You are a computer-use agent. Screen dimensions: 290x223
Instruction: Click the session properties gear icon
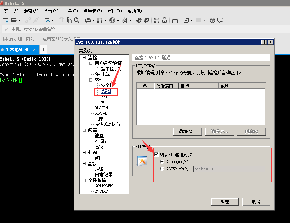point(47,20)
